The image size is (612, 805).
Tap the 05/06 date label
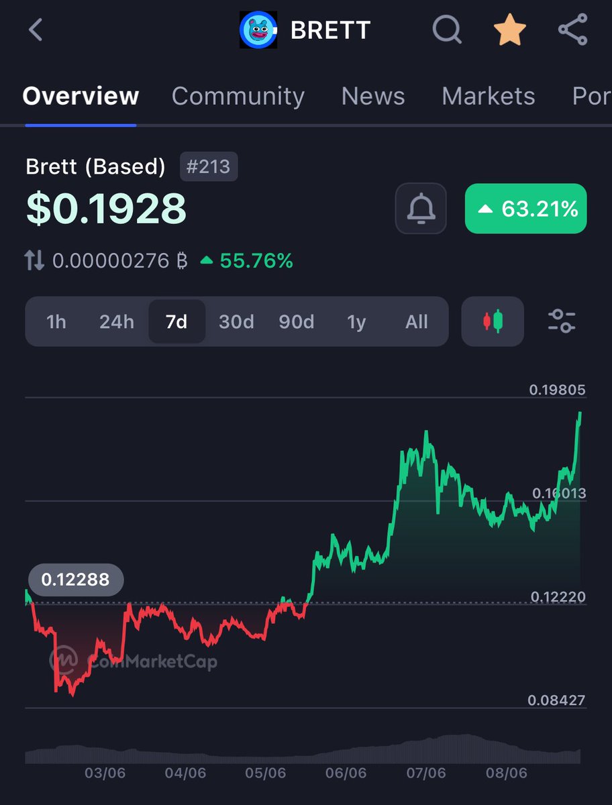265,773
